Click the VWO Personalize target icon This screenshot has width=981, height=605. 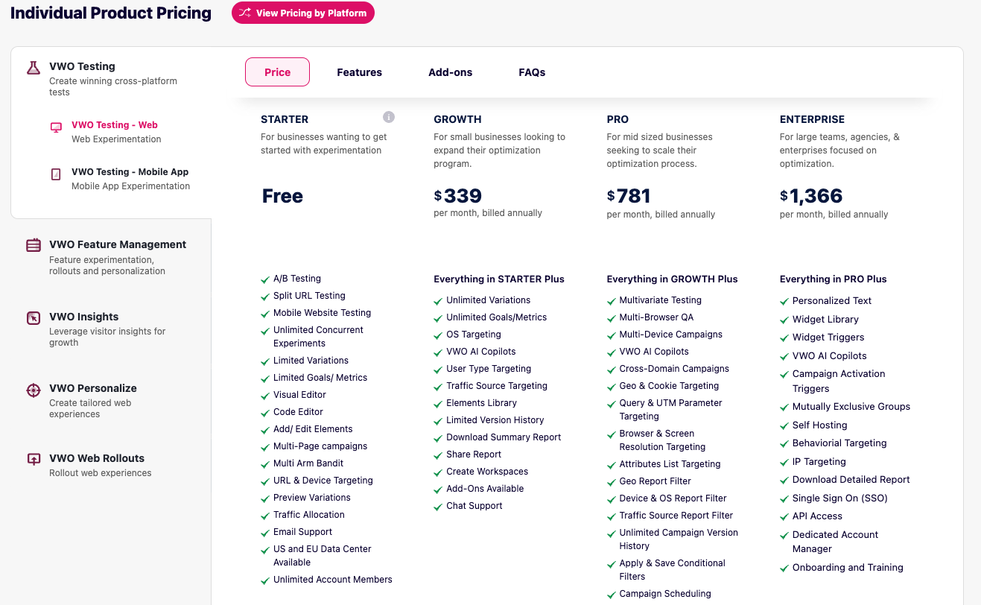click(34, 390)
